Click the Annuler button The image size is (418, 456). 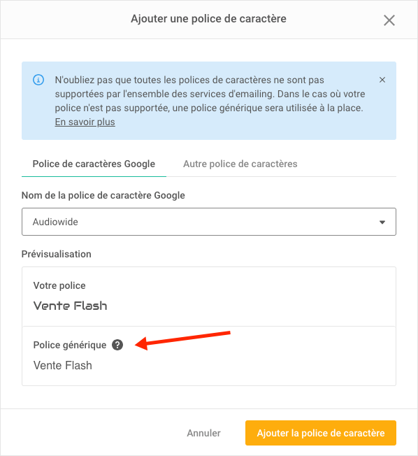(204, 433)
